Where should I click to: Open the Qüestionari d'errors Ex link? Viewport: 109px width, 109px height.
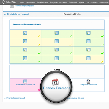tap(25, 85)
